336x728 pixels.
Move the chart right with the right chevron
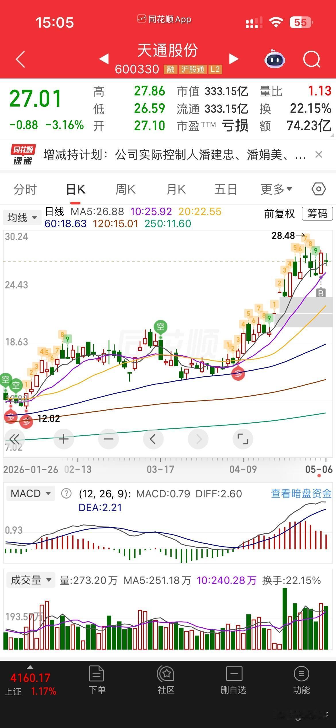198,439
